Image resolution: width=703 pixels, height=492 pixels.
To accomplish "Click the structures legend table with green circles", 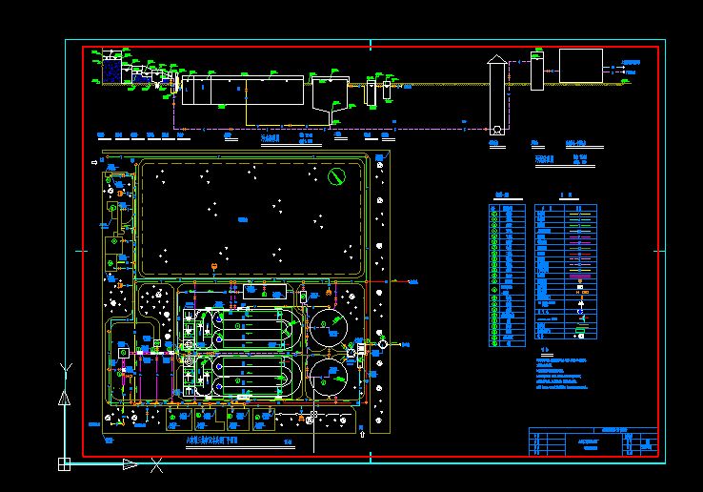I will point(507,276).
